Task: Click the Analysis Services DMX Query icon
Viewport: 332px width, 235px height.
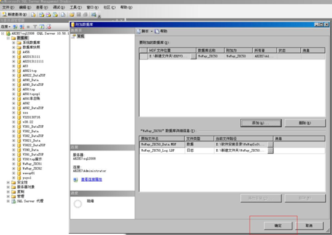Action: 49,14
